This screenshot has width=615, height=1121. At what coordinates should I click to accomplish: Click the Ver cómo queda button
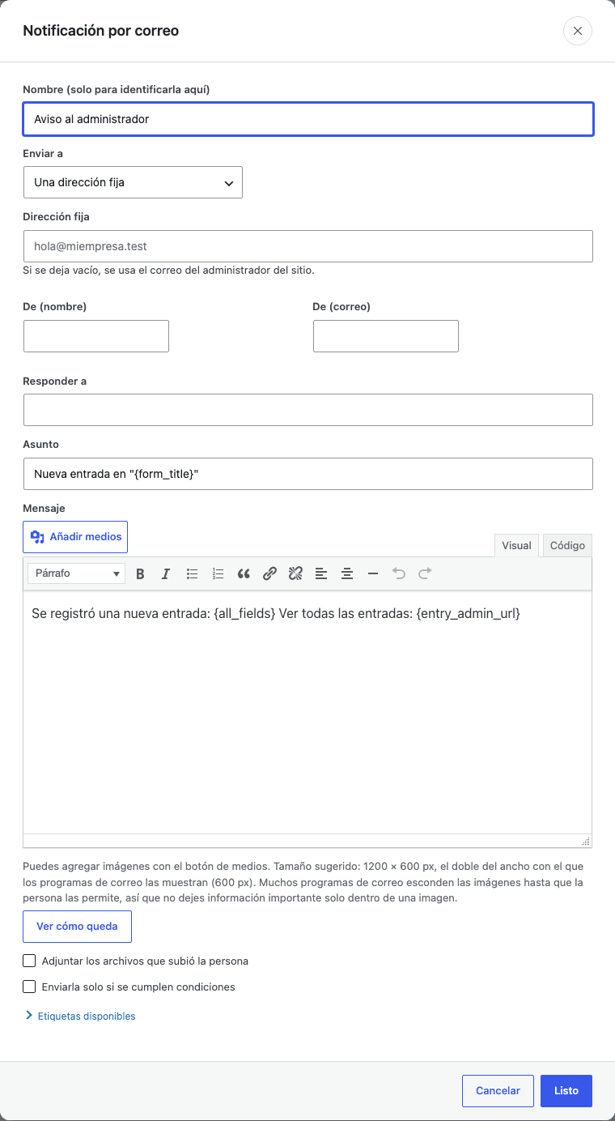tap(77, 927)
